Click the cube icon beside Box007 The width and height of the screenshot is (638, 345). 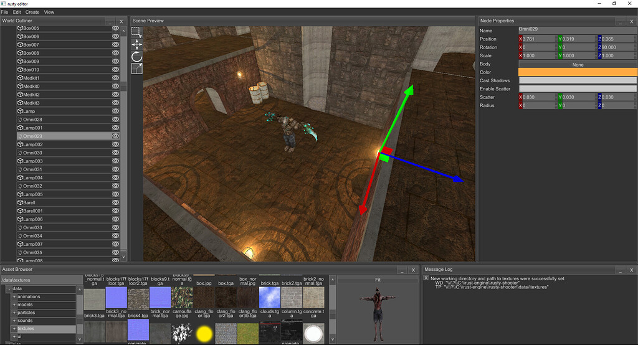tap(20, 45)
